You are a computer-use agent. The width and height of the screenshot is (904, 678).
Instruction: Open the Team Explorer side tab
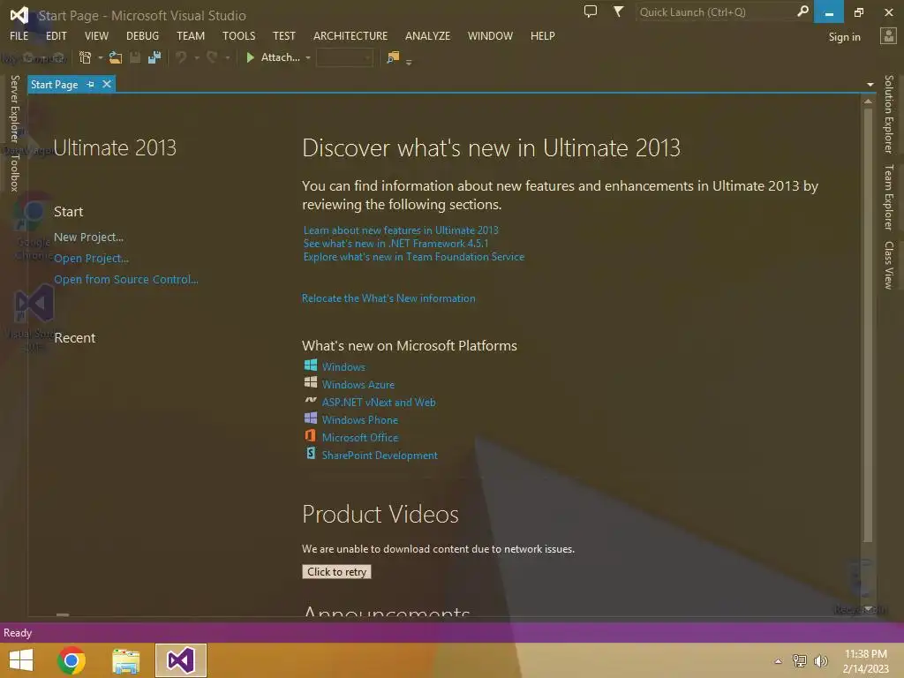tap(888, 197)
